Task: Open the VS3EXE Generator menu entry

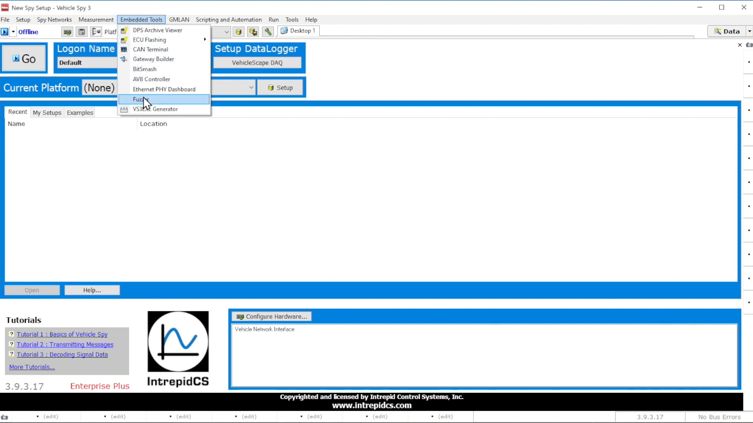Action: tap(155, 109)
